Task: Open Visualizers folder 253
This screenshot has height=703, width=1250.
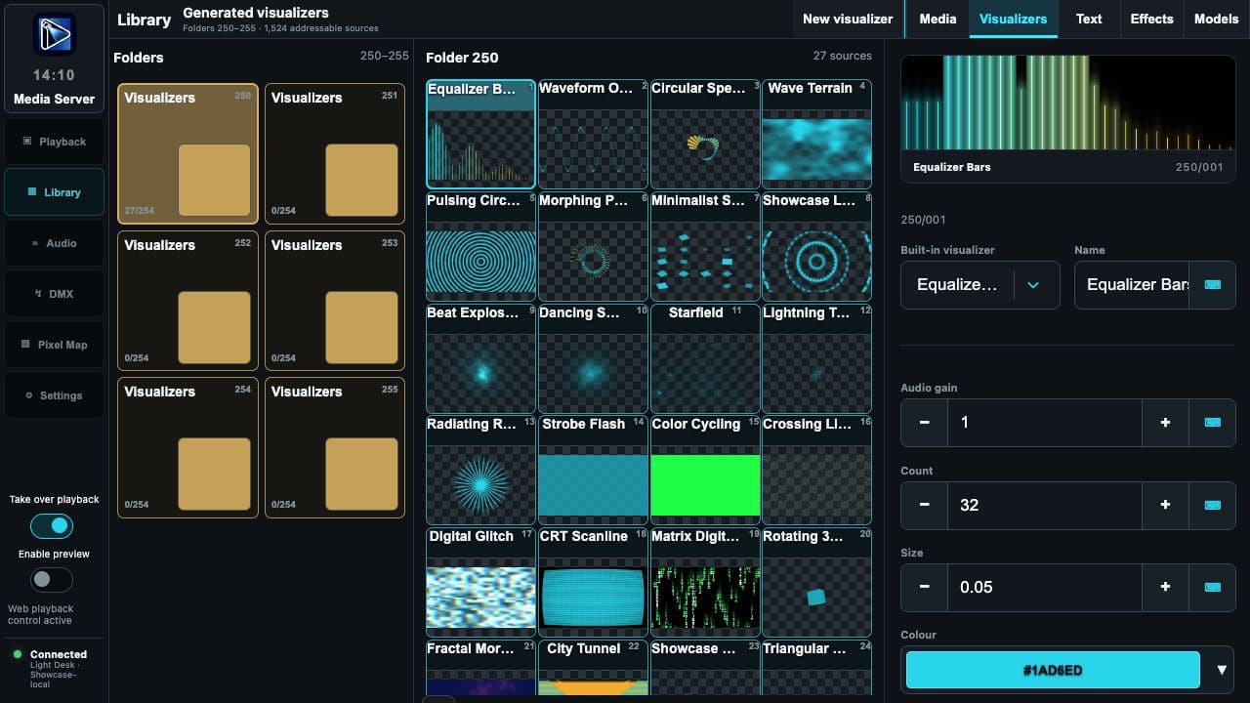Action: coord(334,301)
